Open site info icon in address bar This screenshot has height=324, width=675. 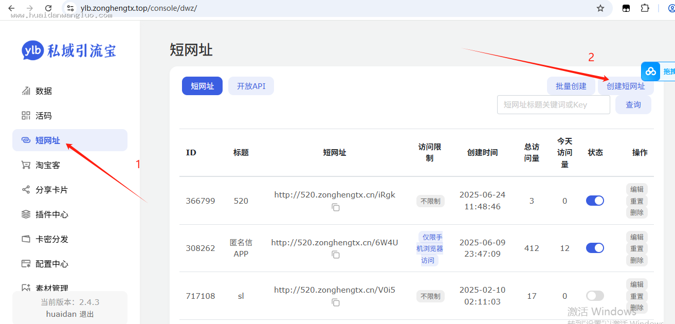tap(70, 8)
